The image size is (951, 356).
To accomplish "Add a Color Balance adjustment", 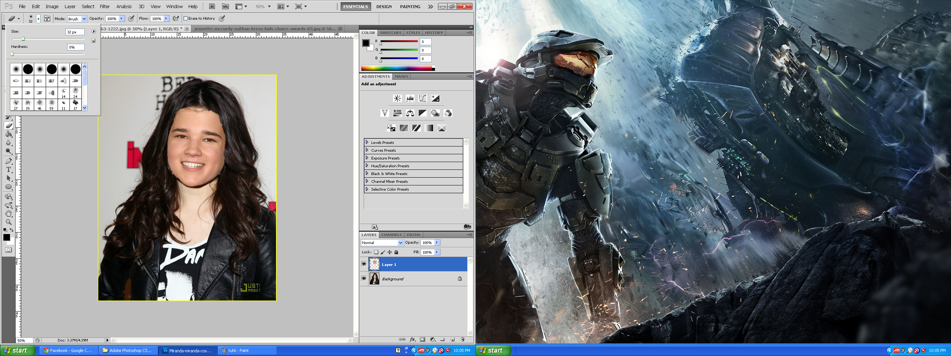I will [410, 113].
